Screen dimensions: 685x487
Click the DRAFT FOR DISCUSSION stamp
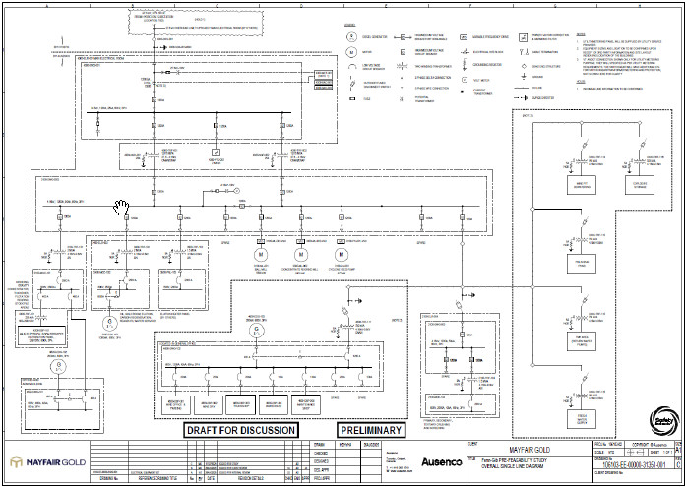point(241,430)
